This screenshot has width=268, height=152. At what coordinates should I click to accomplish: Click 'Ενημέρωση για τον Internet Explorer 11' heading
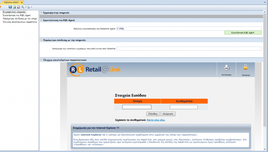[x=96, y=128]
